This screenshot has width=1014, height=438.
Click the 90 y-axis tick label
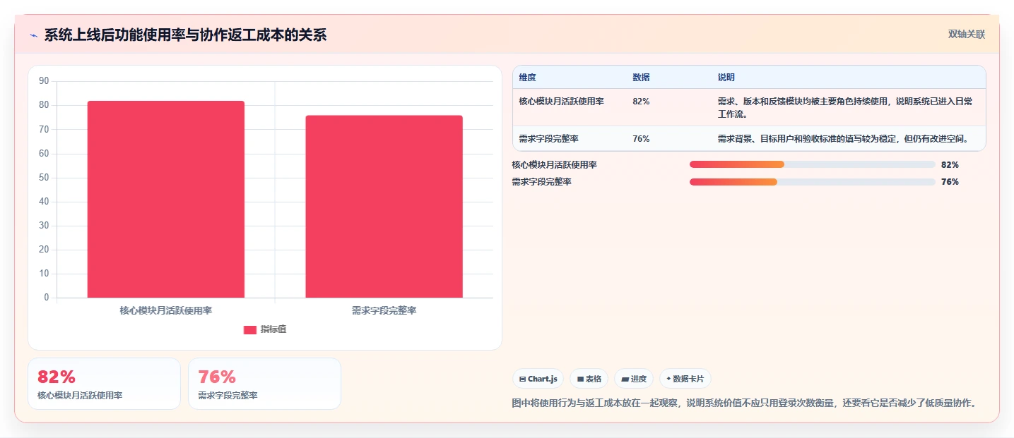click(x=44, y=81)
